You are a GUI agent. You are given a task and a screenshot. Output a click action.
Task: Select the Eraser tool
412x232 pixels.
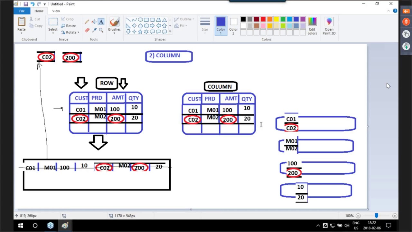87,30
